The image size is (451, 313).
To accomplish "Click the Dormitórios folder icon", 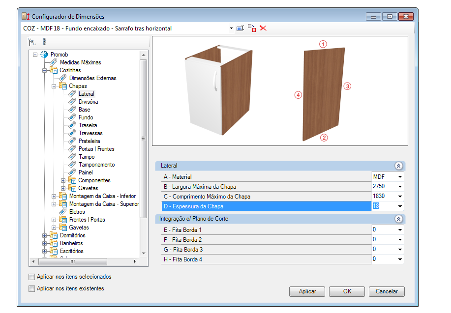I will tap(54, 235).
